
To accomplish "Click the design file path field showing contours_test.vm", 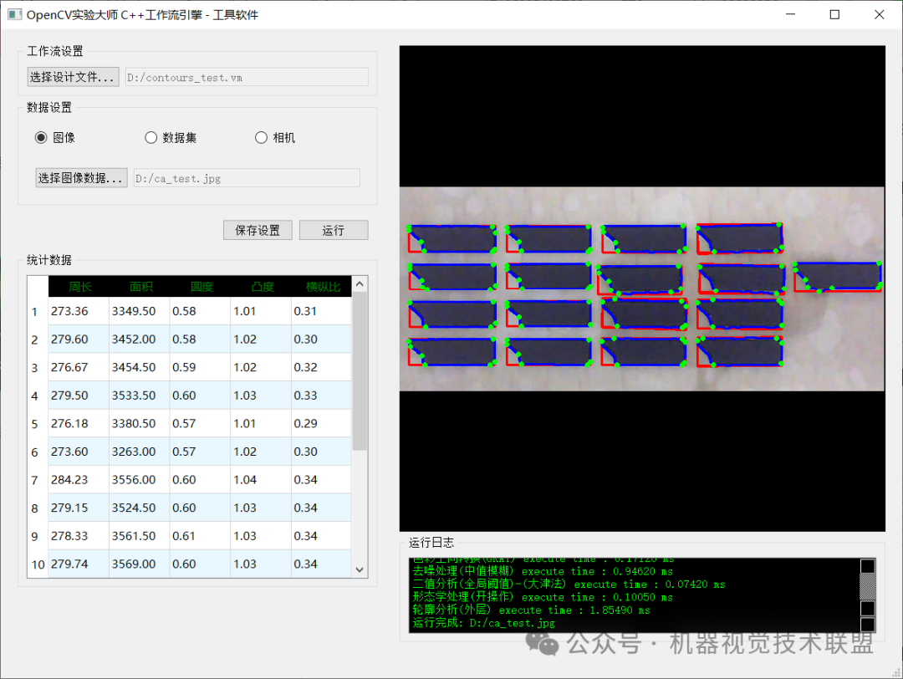I will [x=247, y=76].
